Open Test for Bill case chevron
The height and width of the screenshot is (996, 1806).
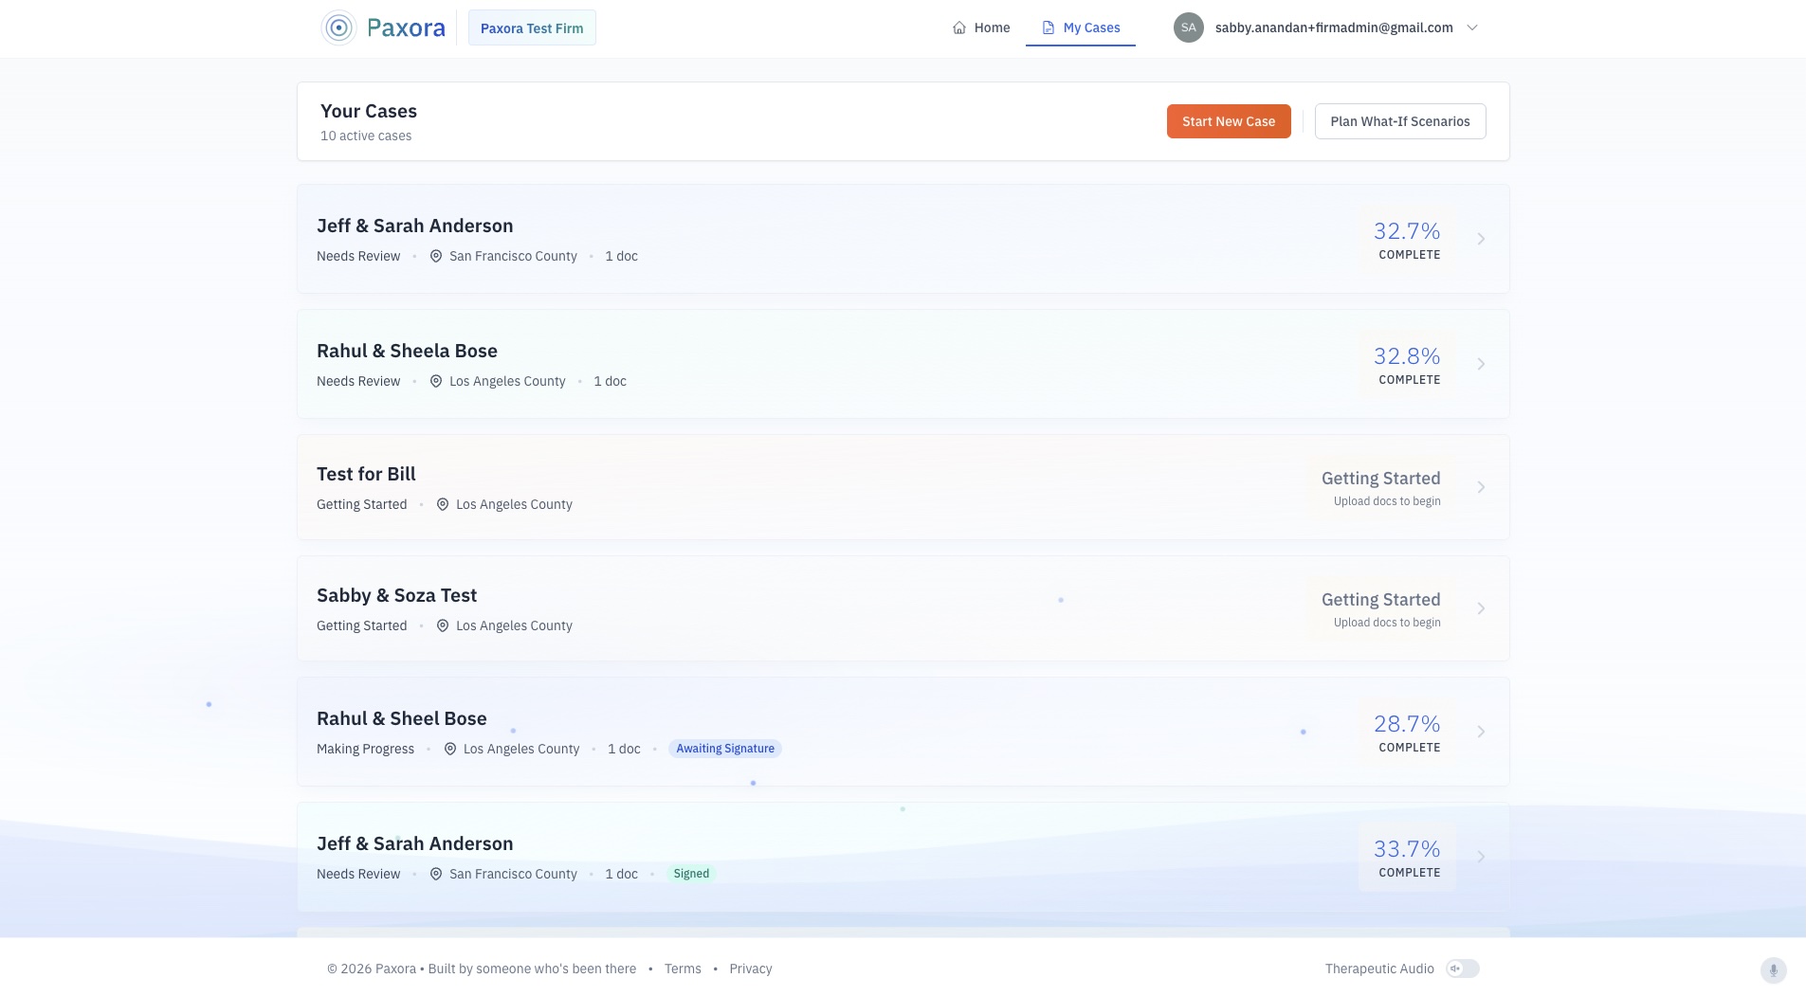tap(1481, 487)
